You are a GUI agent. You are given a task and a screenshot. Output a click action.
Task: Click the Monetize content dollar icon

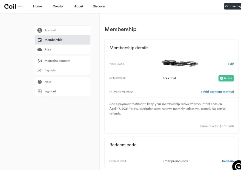(x=40, y=61)
